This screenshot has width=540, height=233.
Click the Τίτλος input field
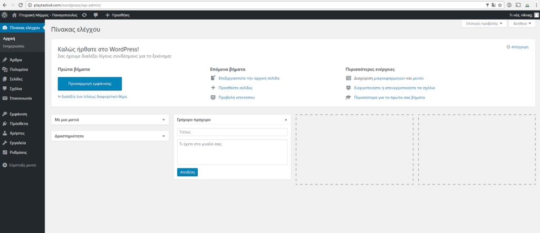click(232, 132)
